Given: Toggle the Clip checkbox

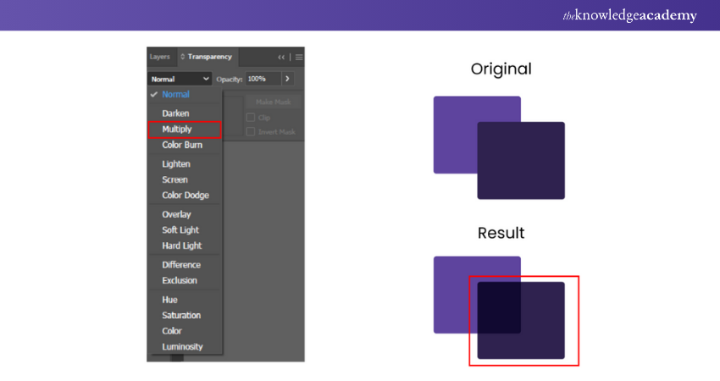Looking at the screenshot, I should pos(251,118).
